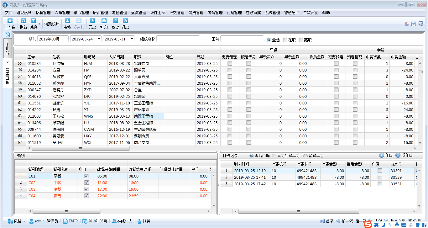The height and width of the screenshot is (228, 428).
Task: Click the 审核 approve icon
Action: click(67, 21)
